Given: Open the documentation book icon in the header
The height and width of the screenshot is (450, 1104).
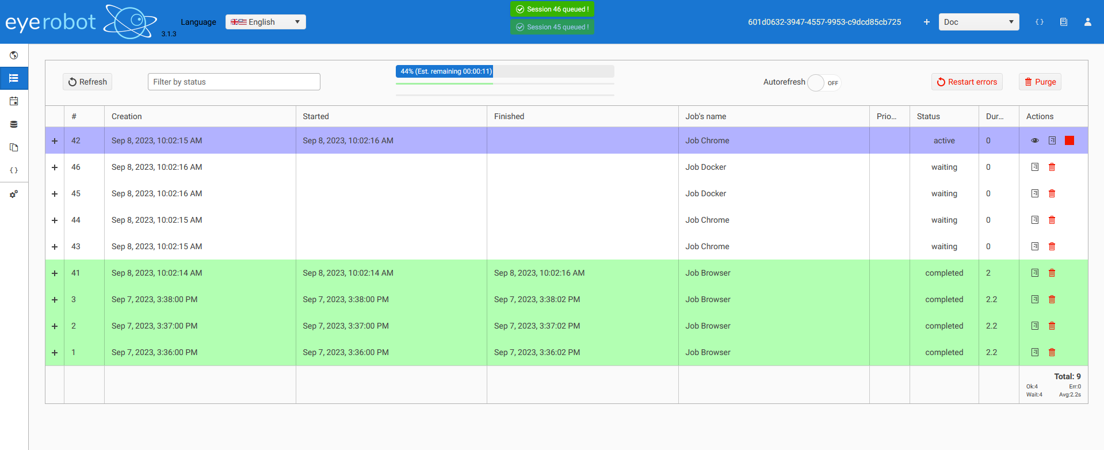Looking at the screenshot, I should click(x=1063, y=22).
